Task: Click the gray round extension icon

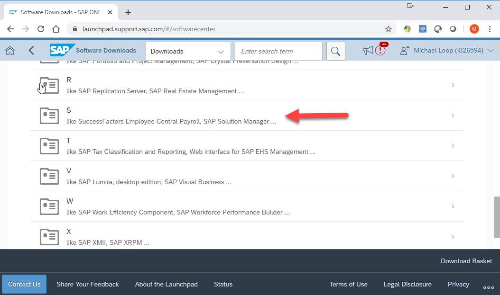Action: coord(453,29)
